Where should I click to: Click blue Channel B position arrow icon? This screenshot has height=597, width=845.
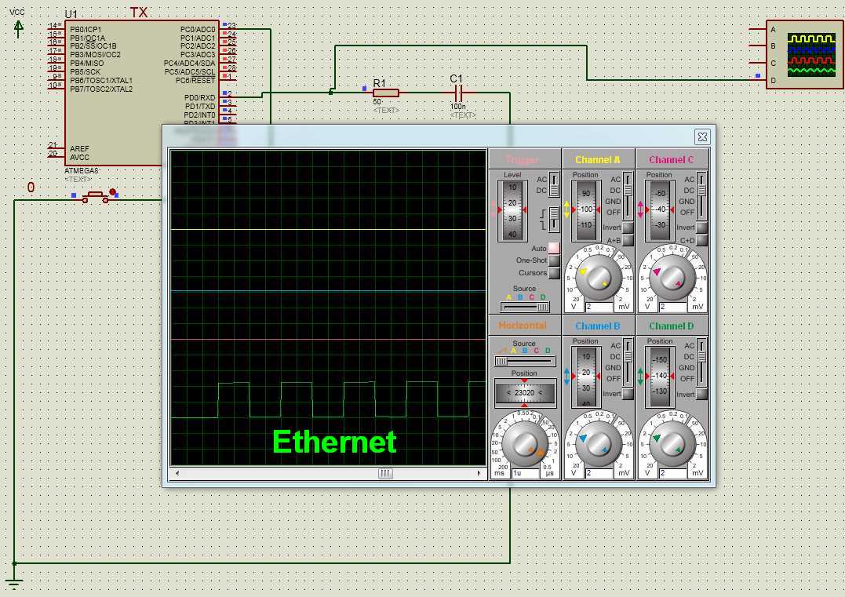coord(566,376)
